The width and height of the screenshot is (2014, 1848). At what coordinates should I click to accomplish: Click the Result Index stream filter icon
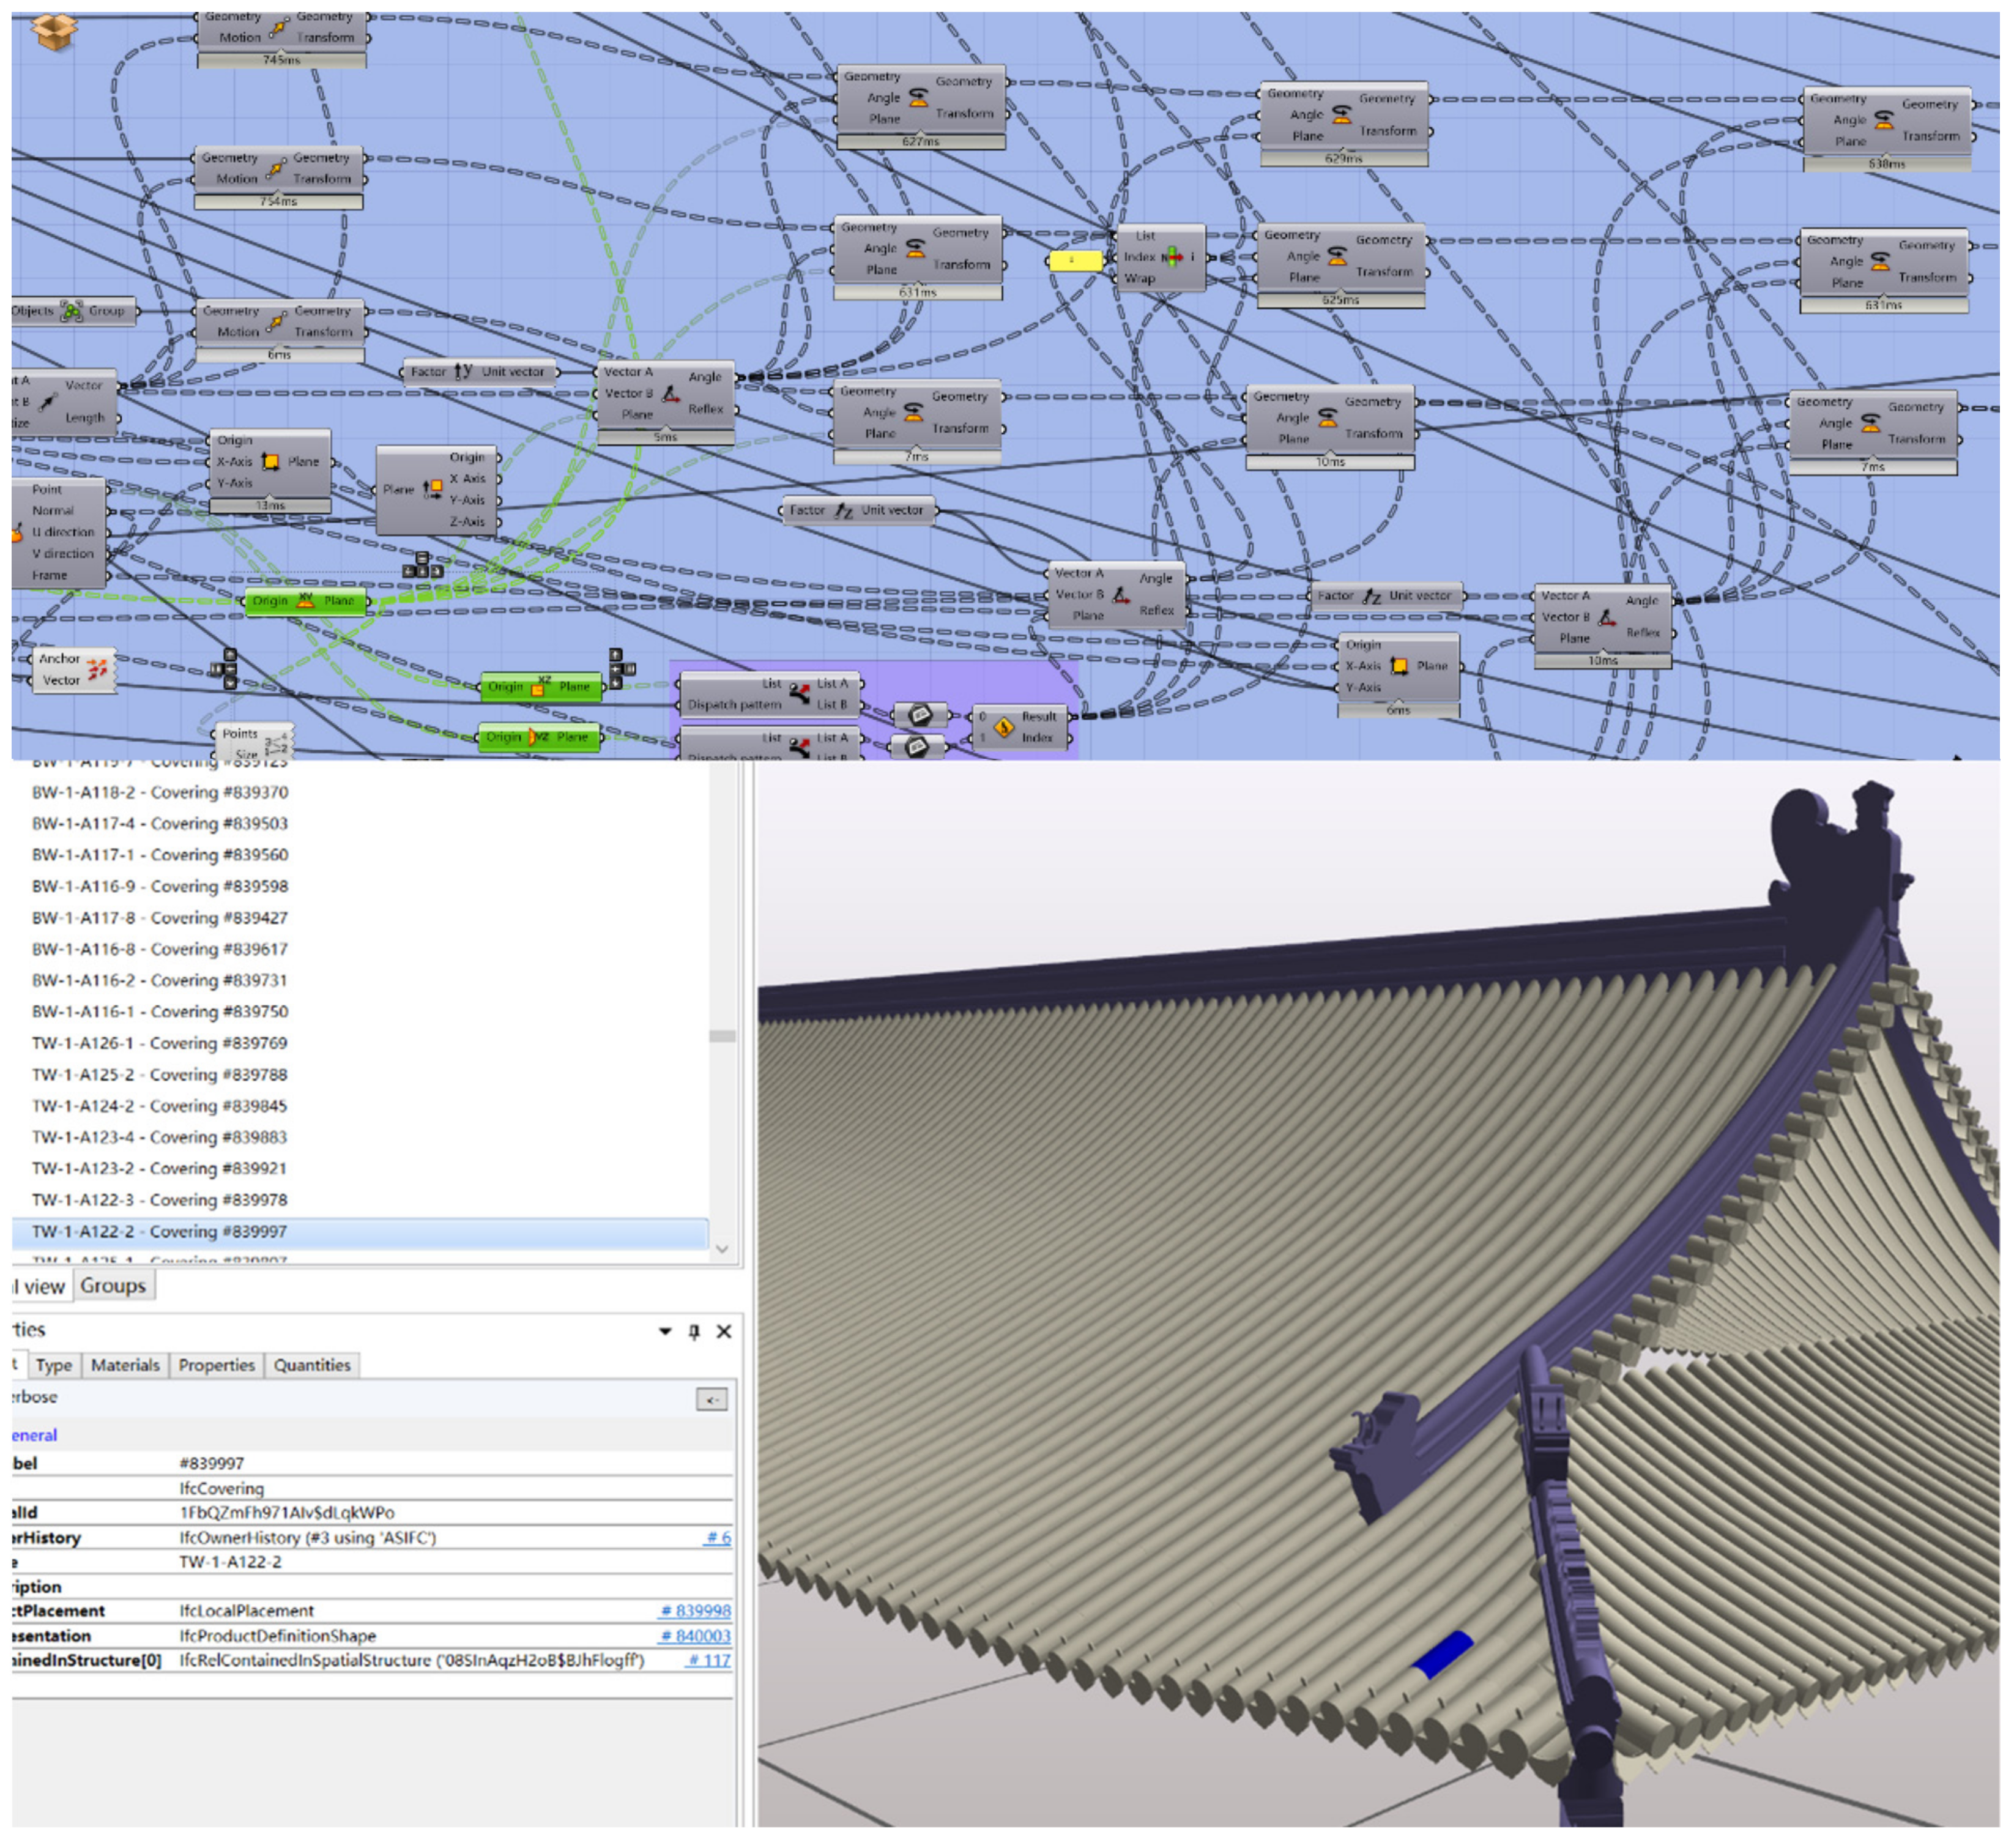pos(1004,727)
